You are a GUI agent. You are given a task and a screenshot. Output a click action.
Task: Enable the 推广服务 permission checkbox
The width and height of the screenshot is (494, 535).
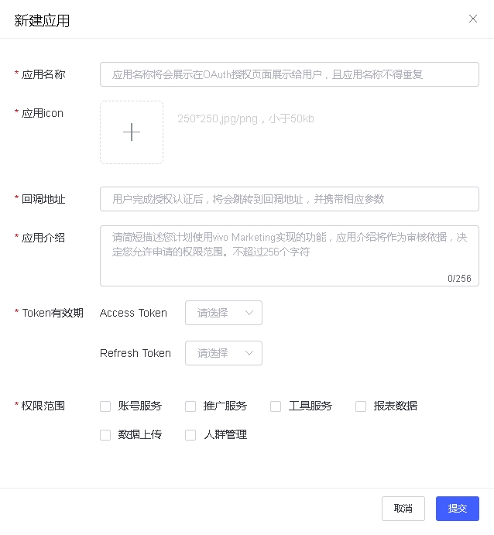190,406
